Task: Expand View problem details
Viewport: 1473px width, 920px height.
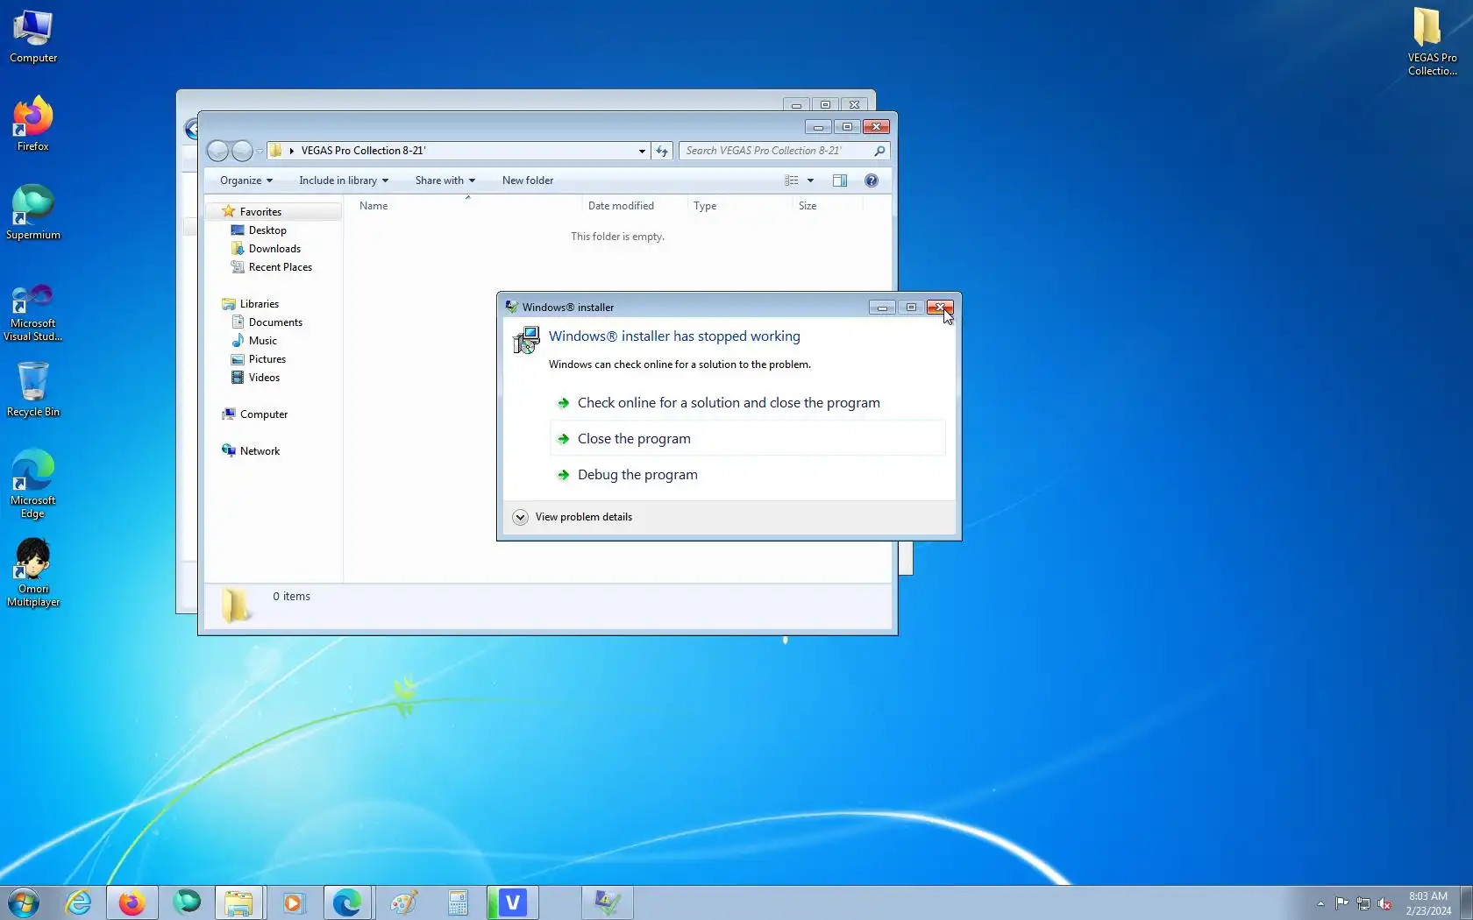Action: point(572,517)
